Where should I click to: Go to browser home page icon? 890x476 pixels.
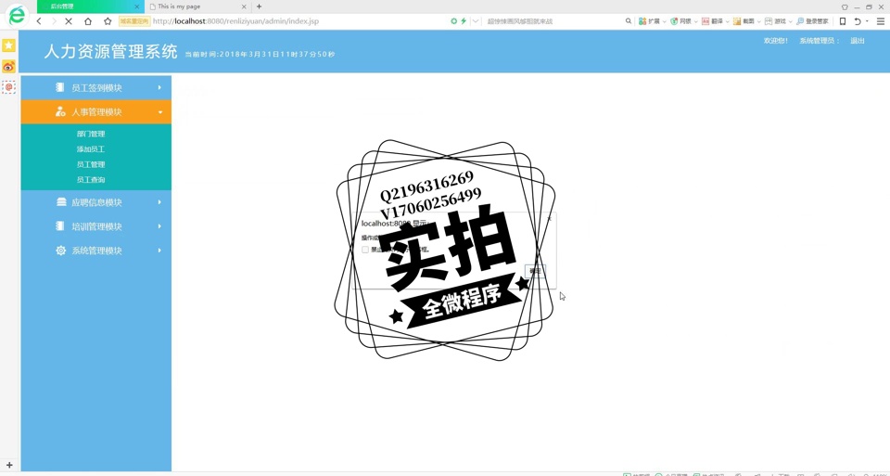coord(88,20)
